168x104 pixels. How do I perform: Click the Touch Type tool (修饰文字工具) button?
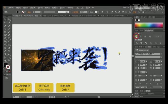142,50
